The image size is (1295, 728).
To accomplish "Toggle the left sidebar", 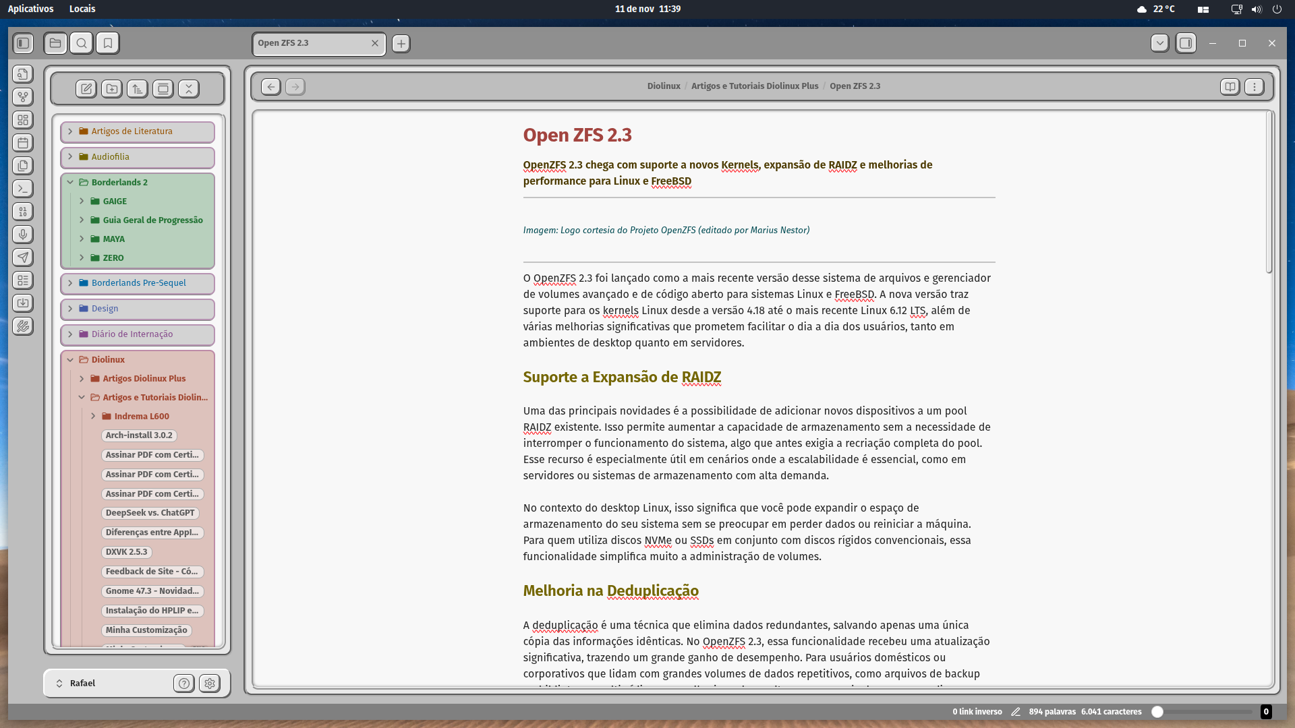I will (23, 43).
